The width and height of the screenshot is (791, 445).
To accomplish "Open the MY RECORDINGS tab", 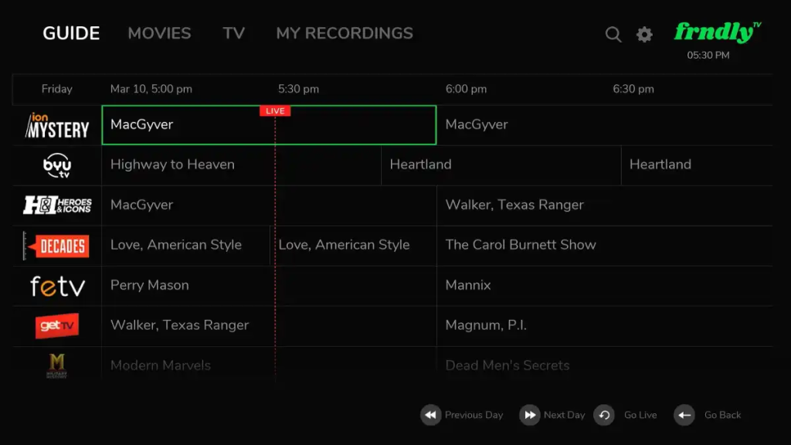I will coord(345,33).
